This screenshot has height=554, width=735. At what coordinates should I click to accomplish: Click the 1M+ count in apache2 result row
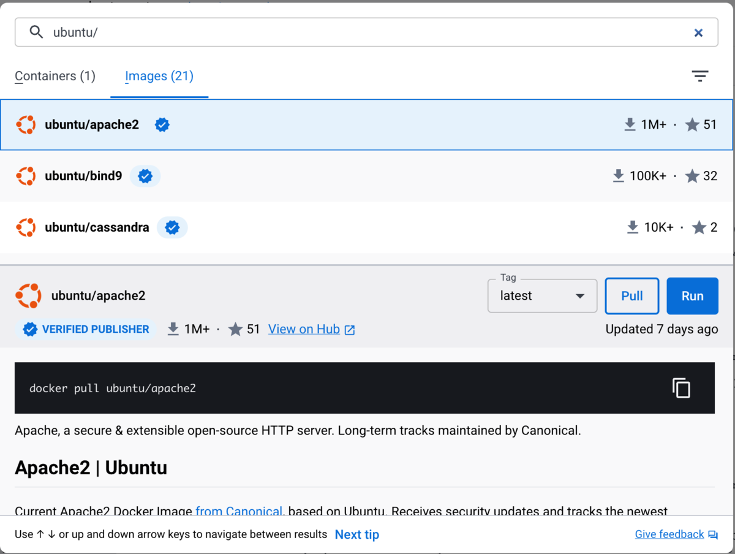coord(654,125)
